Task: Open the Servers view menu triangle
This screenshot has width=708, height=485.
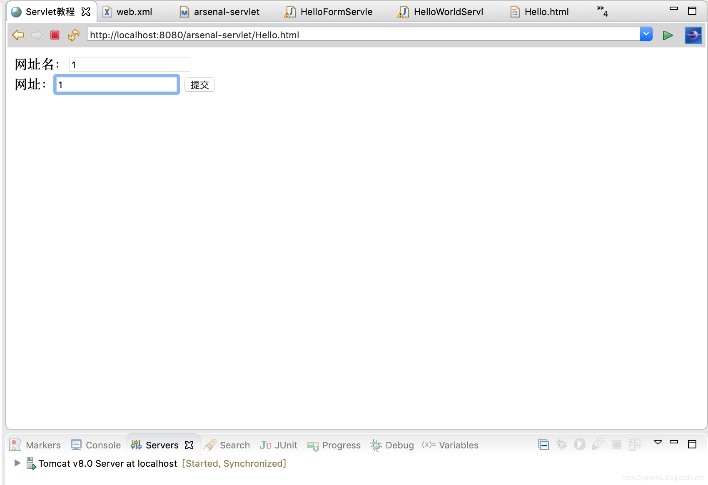Action: click(658, 442)
